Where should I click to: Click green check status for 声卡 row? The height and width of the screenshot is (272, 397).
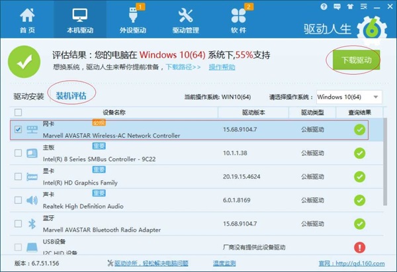tap(359, 201)
